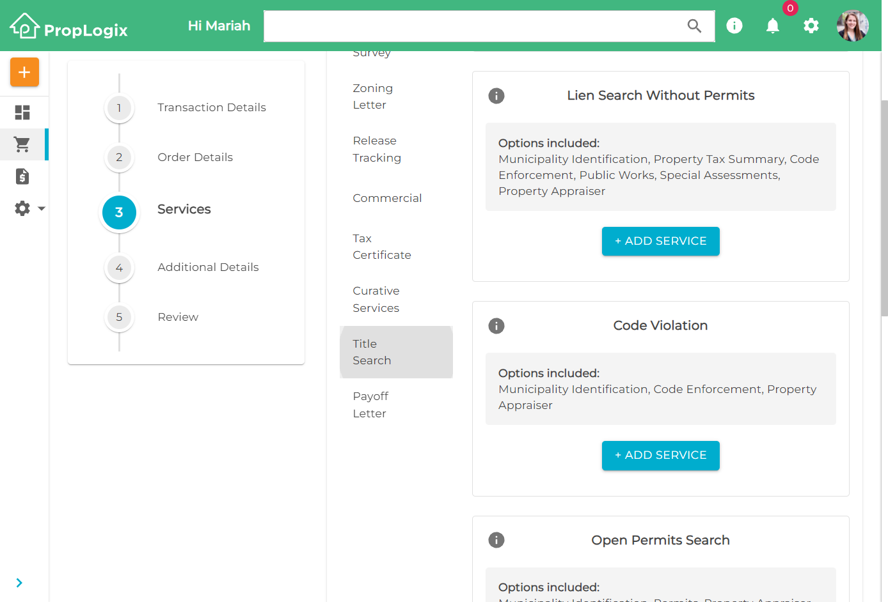Expand the sidebar with chevron arrow
Image resolution: width=888 pixels, height=602 pixels.
click(x=19, y=583)
